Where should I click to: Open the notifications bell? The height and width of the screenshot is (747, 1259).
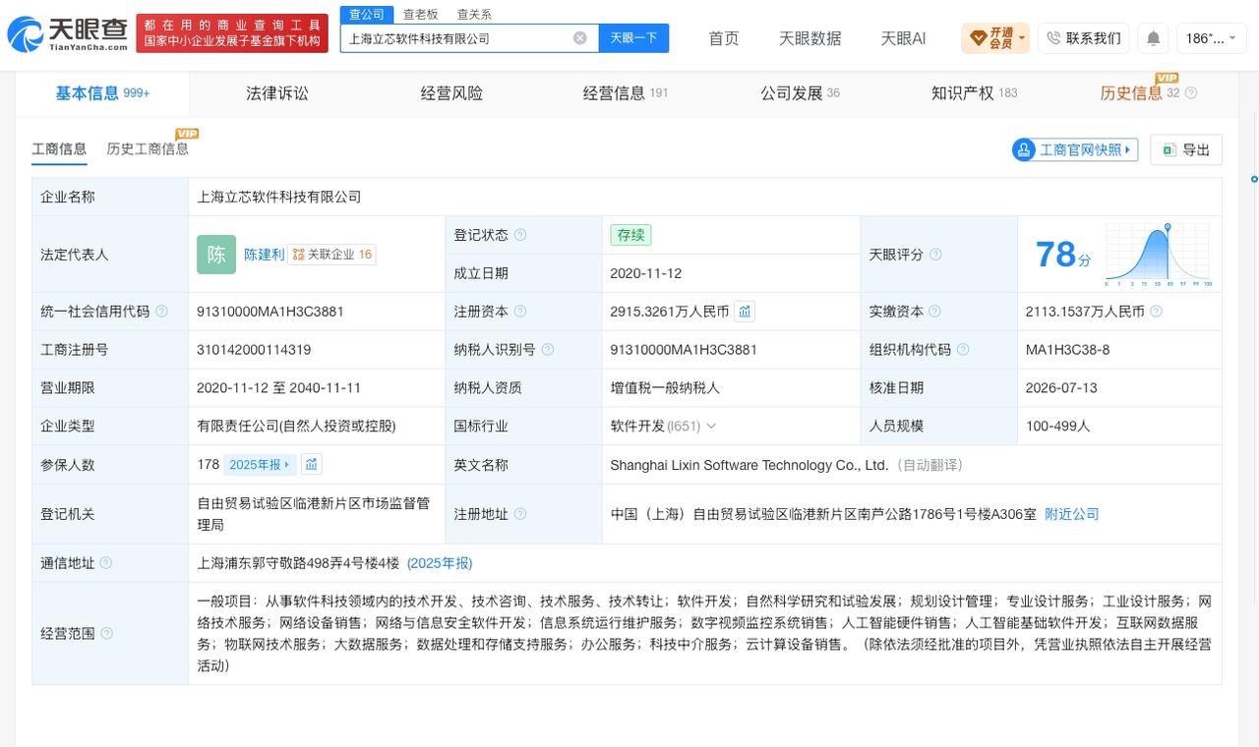pos(1153,38)
